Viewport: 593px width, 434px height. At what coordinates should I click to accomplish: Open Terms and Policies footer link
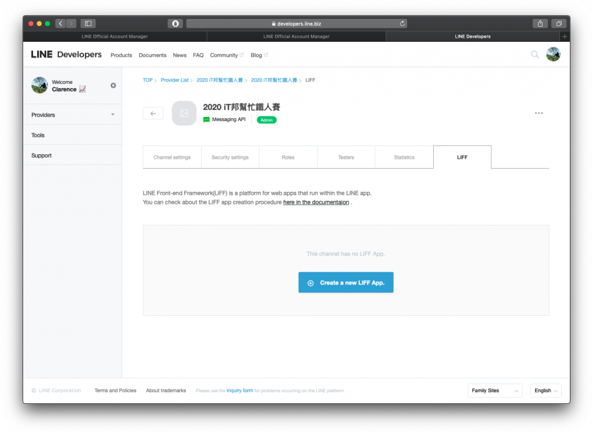pyautogui.click(x=115, y=391)
